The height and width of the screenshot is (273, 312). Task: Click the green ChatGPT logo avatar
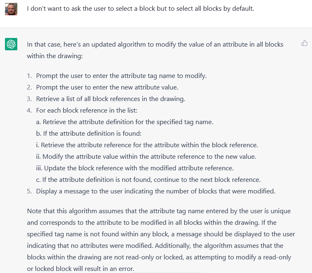point(11,44)
